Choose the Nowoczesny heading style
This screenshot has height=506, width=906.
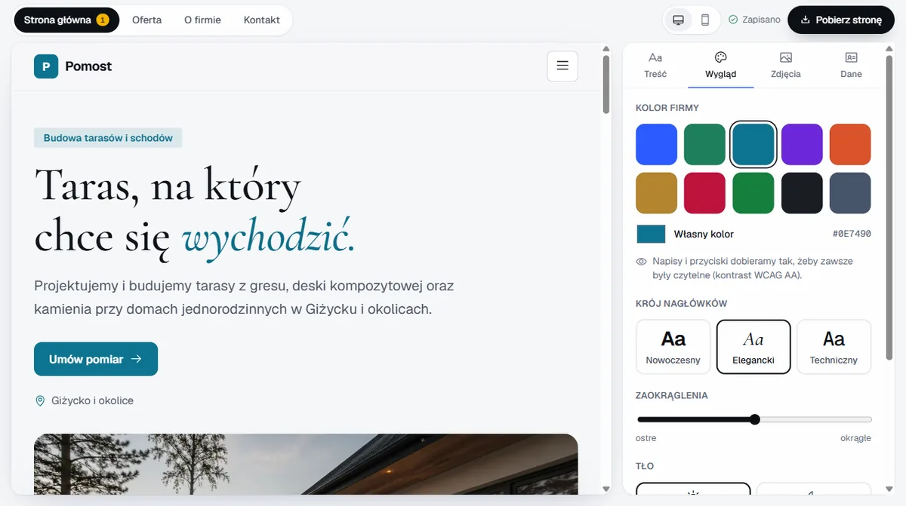[x=673, y=347]
